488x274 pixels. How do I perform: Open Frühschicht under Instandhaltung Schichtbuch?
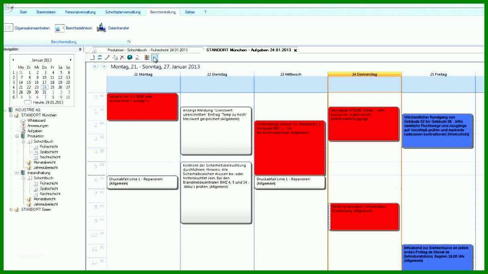coord(49,183)
